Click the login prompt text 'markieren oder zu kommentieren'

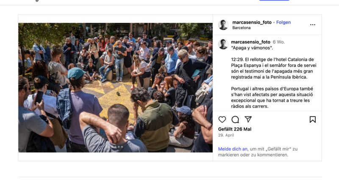point(253,155)
